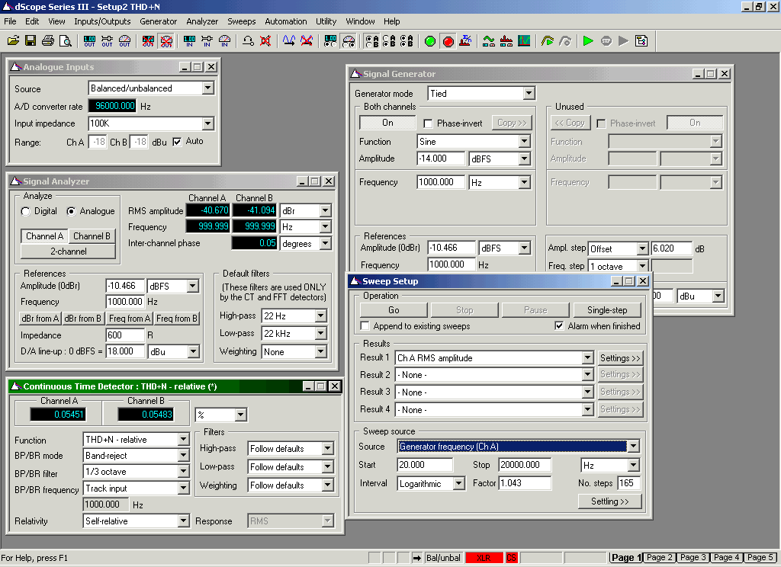Click the crossed-out gauge 'OUT' toolbar icon

(166, 41)
